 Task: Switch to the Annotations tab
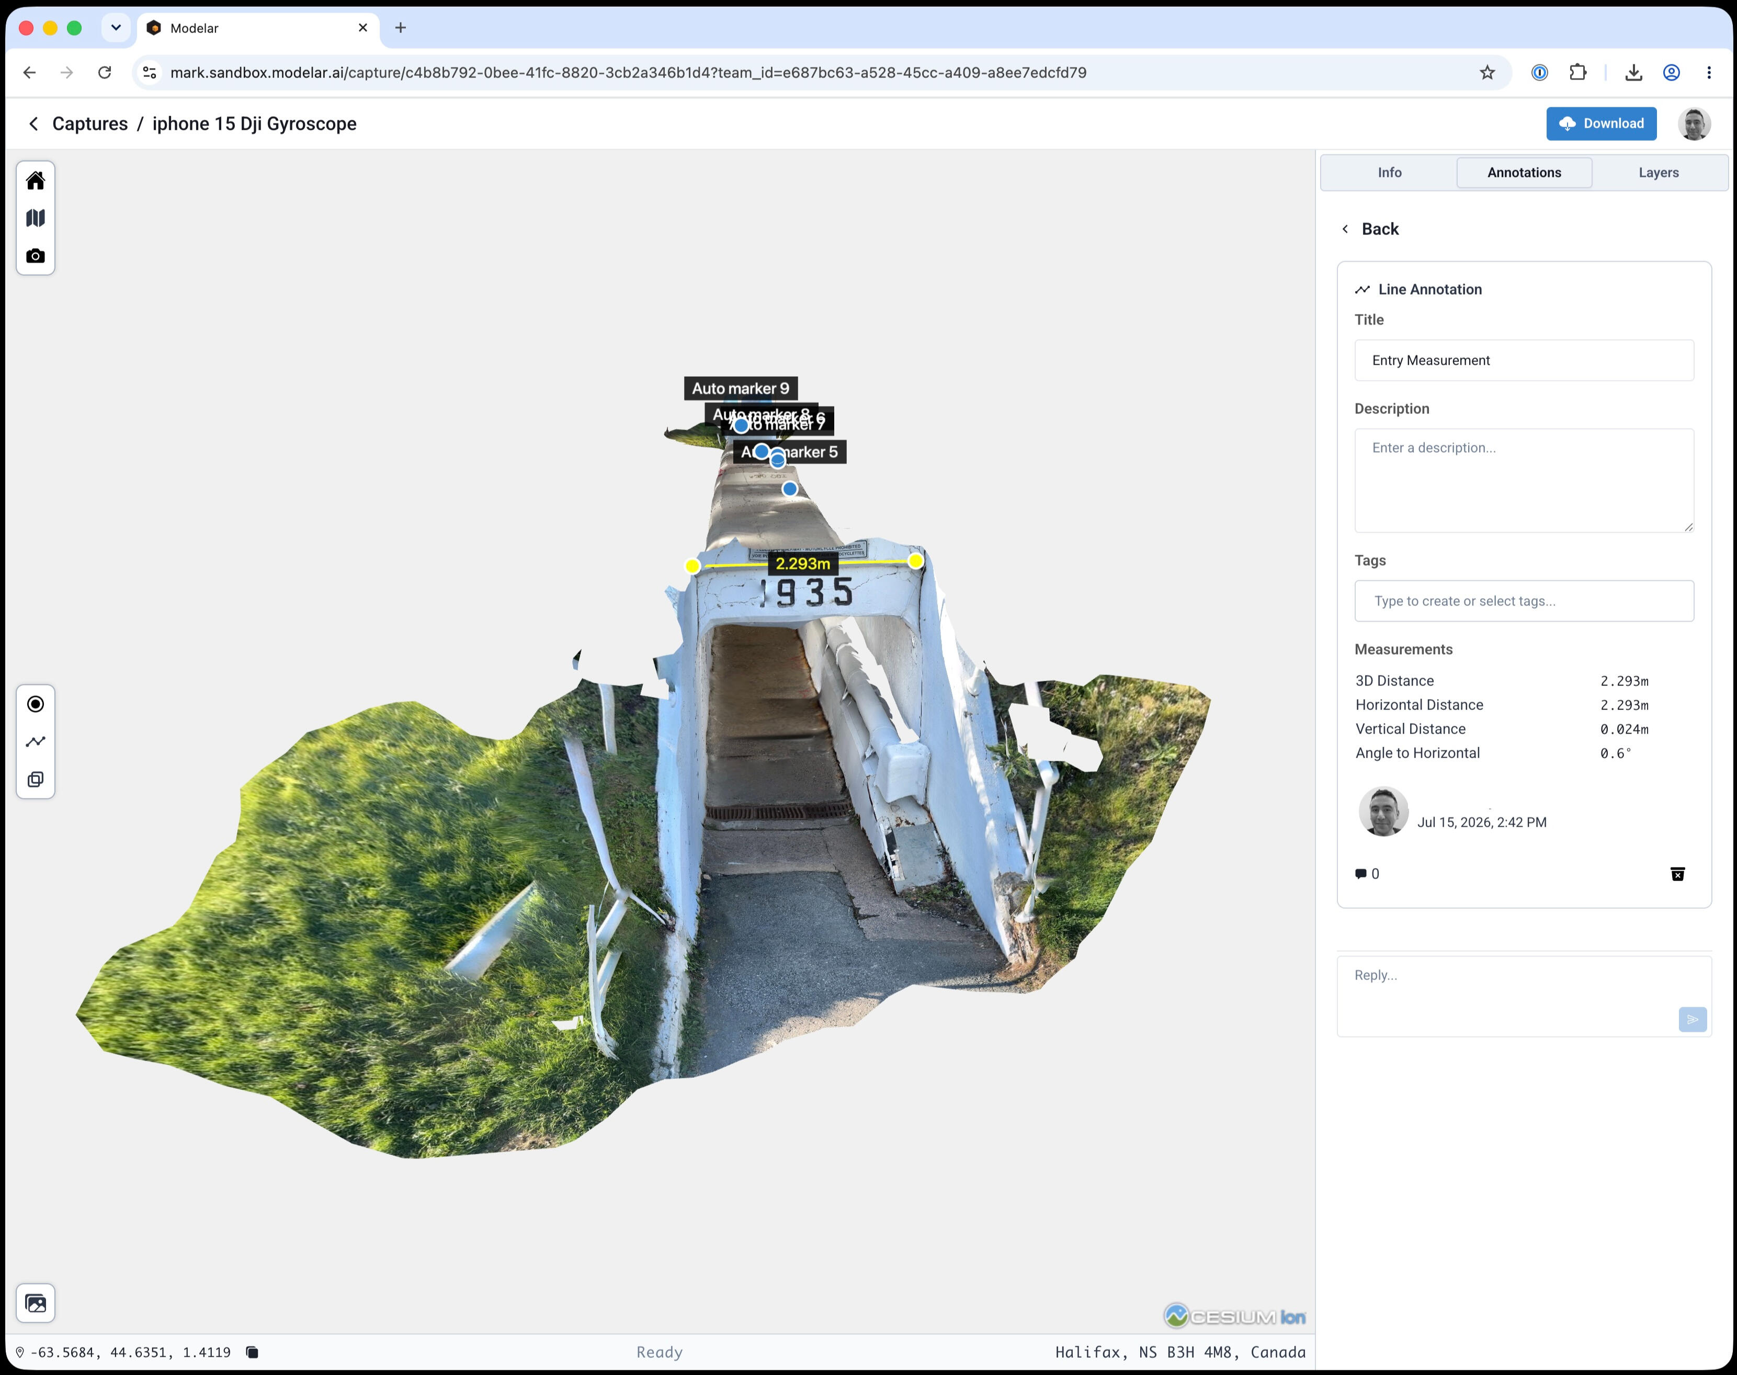coord(1524,173)
